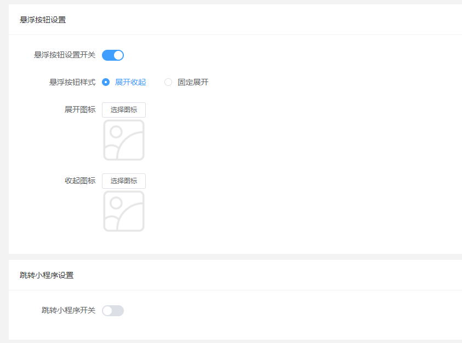The image size is (462, 343).
Task: Click the blue 展开收起 option text
Action: point(130,82)
